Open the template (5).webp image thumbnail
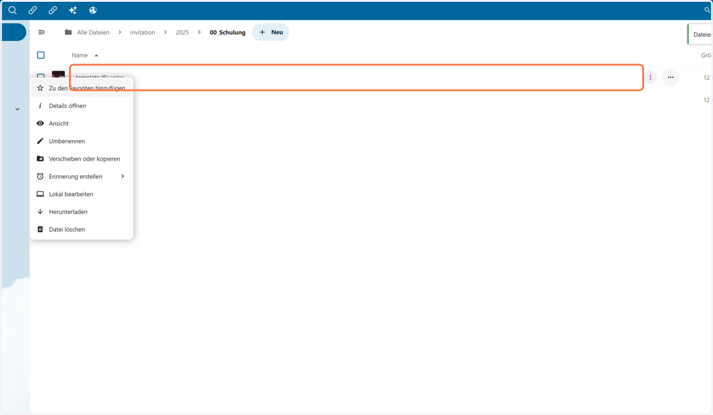The width and height of the screenshot is (713, 415). pos(58,74)
